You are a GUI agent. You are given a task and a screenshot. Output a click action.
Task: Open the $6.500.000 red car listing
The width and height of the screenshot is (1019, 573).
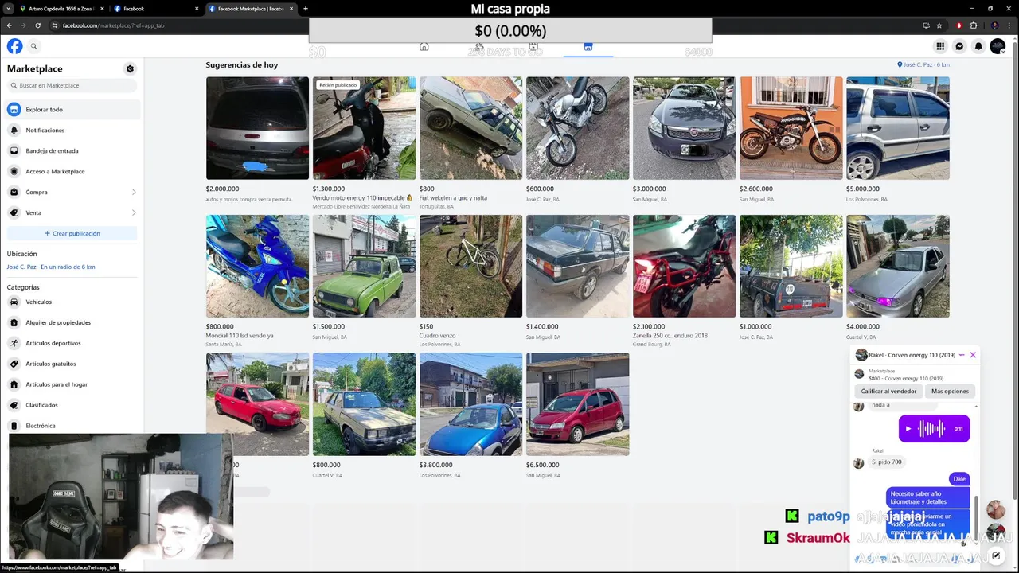[x=577, y=404]
